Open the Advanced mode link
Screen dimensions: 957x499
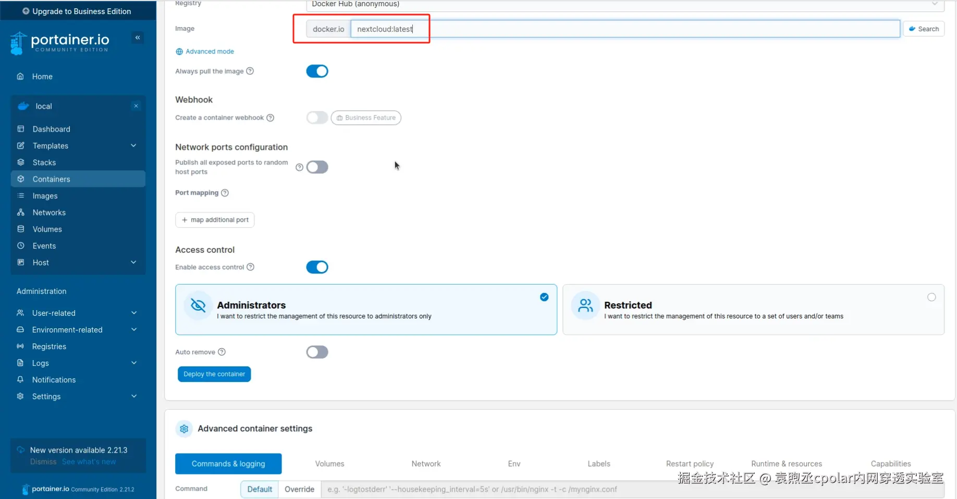click(x=205, y=52)
